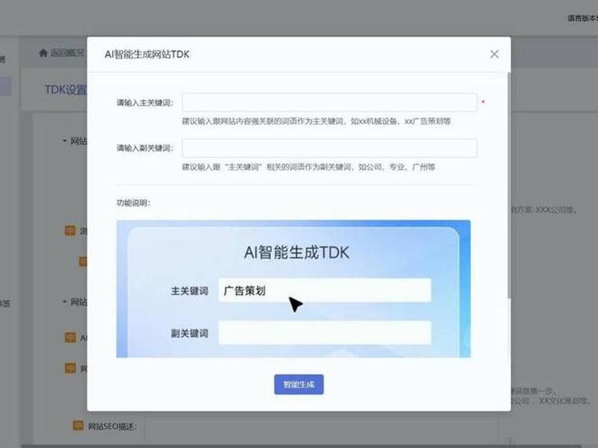Click the dialog's vertical scrollbar
This screenshot has width=598, height=448.
pos(509,185)
